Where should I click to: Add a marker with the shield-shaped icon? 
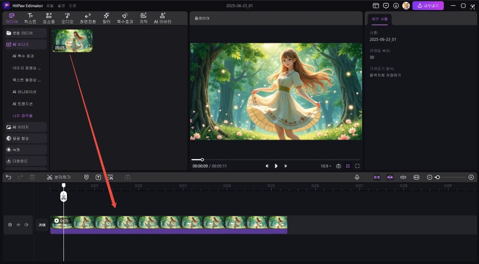pos(86,177)
